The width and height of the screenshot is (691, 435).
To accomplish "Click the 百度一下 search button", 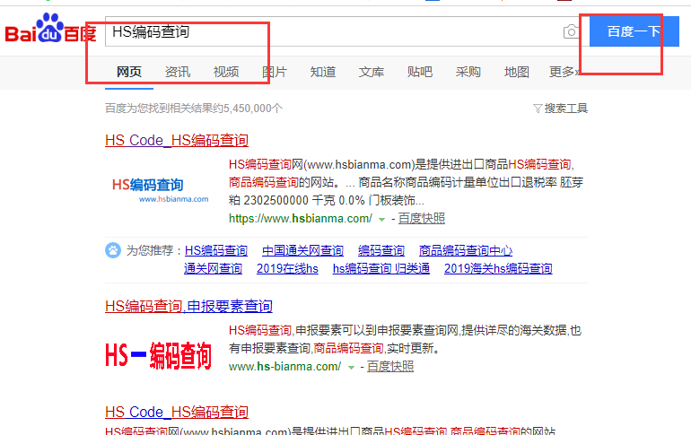I will pyautogui.click(x=634, y=31).
